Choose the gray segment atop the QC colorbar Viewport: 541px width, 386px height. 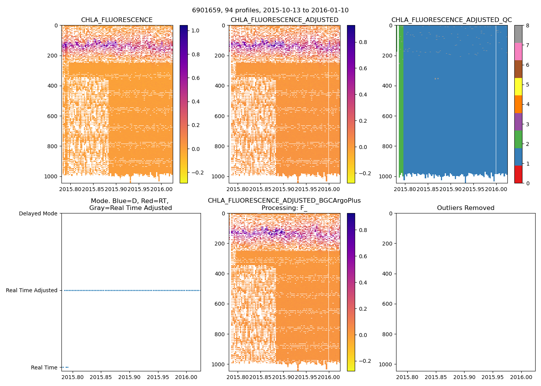point(518,34)
